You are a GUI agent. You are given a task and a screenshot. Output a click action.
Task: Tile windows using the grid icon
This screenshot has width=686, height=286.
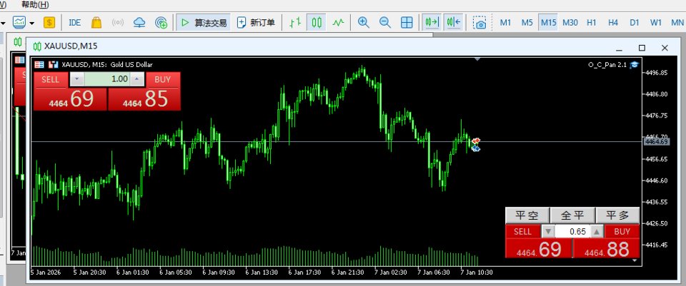[x=407, y=22]
